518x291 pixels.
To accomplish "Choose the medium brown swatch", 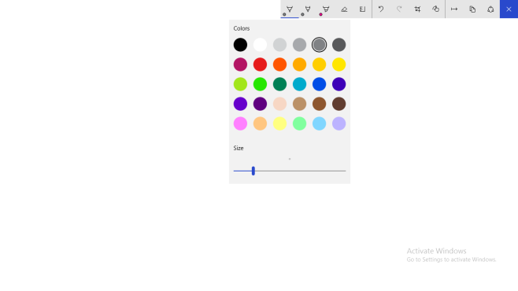I will pos(319,104).
